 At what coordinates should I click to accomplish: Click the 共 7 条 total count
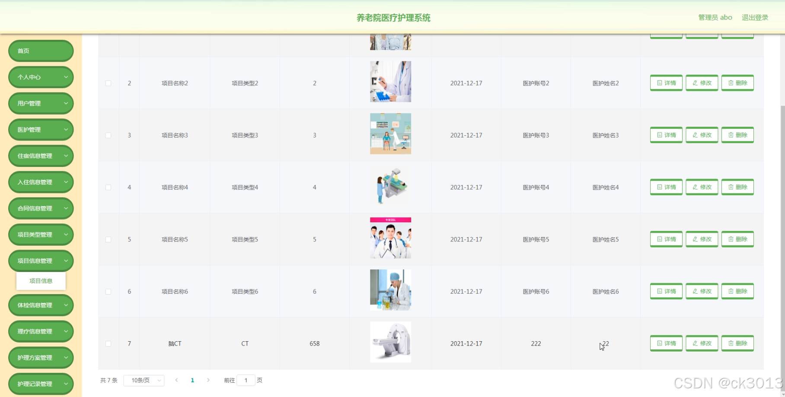click(x=109, y=381)
